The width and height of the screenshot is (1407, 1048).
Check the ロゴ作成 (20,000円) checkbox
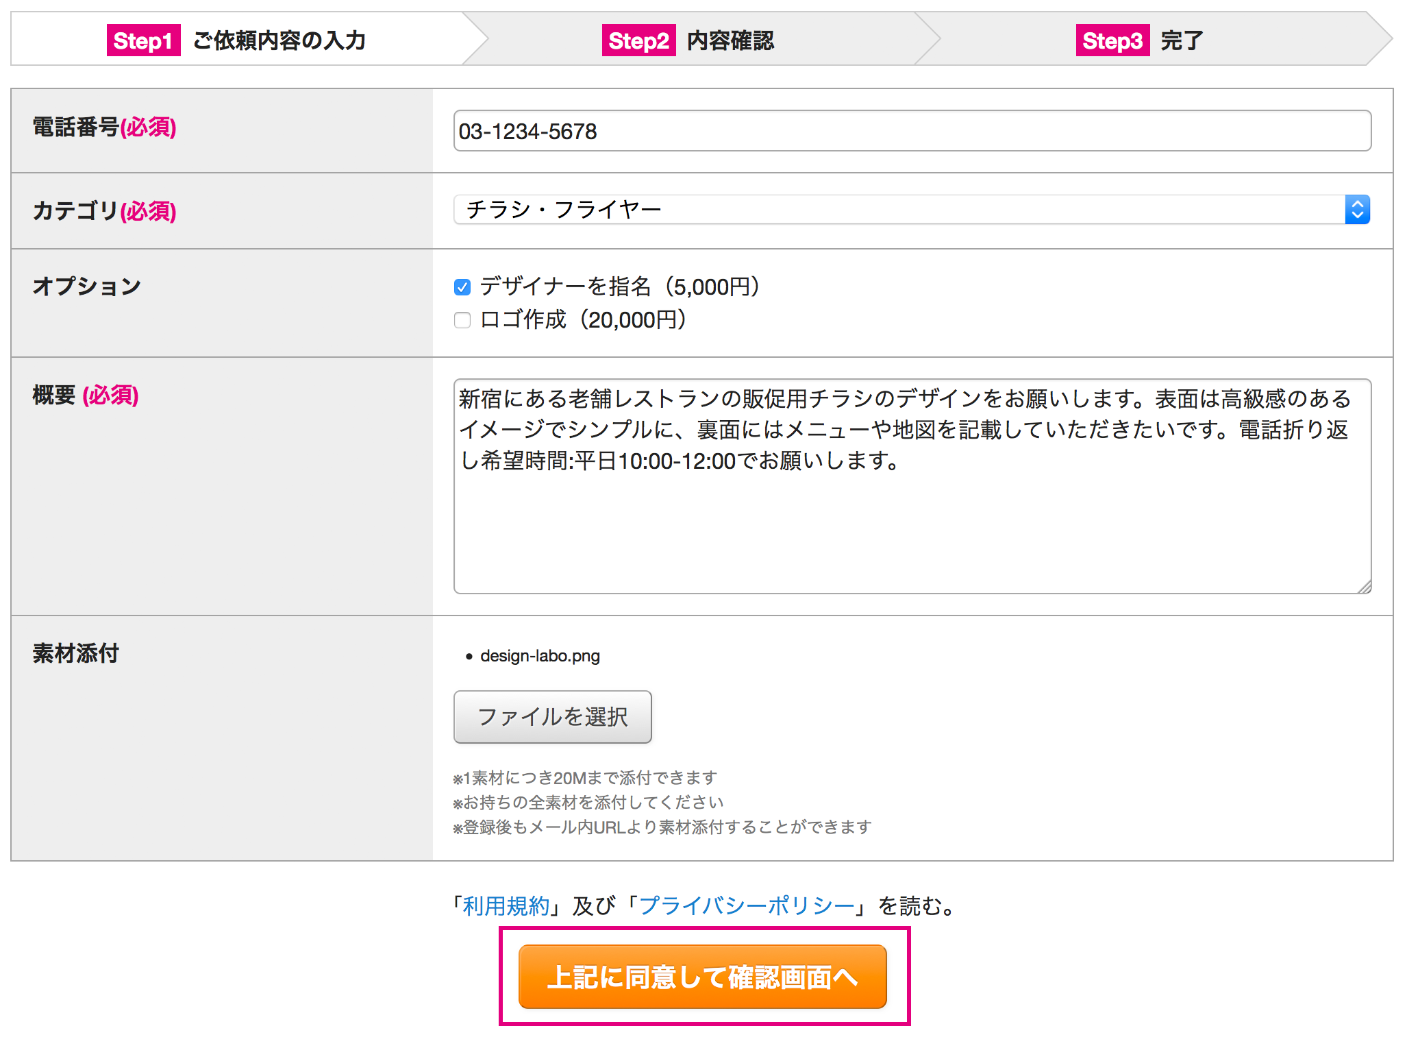[462, 320]
